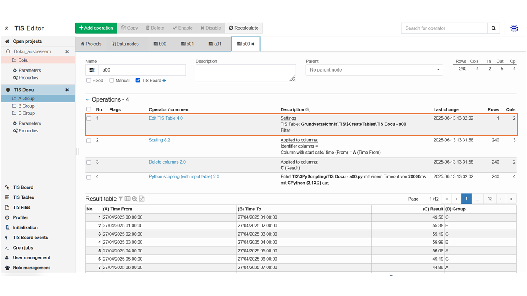Jump to result page 12
This screenshot has height=296, width=527.
click(x=490, y=199)
